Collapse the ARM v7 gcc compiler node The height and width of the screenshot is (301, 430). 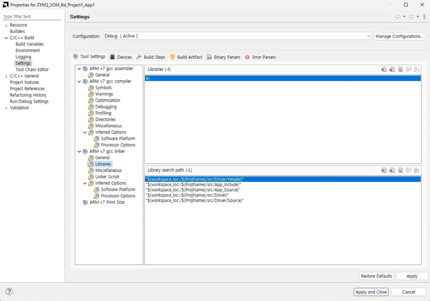tap(79, 82)
